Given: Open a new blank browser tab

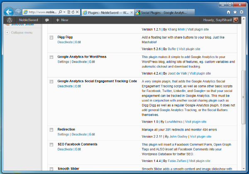Looking at the screenshot, I should [x=191, y=12].
